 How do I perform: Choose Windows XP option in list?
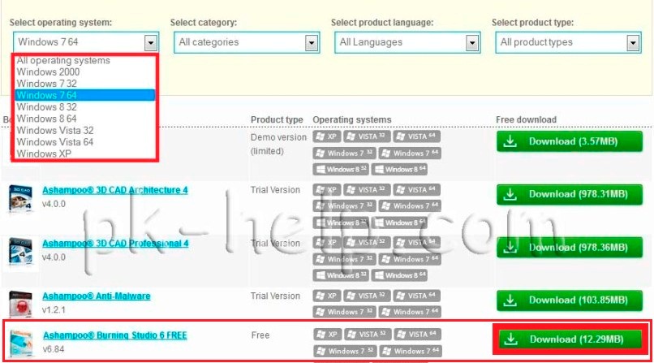point(84,153)
